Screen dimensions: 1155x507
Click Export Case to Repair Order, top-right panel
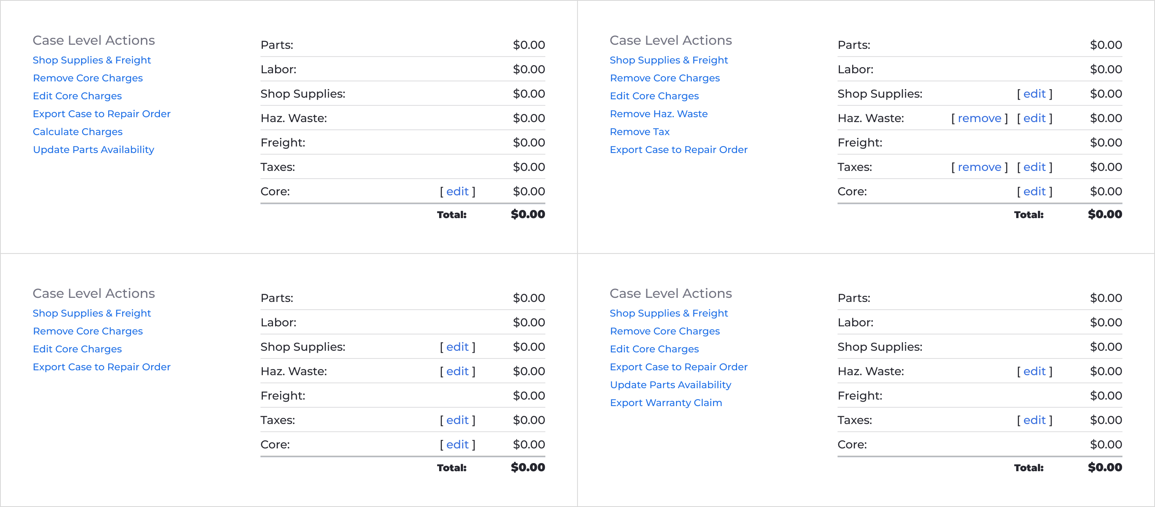pos(678,150)
